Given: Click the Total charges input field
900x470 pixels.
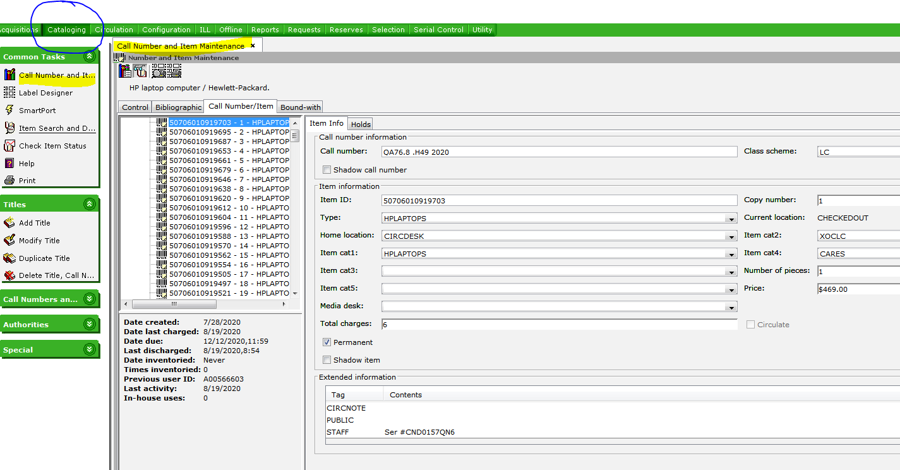Looking at the screenshot, I should click(559, 325).
